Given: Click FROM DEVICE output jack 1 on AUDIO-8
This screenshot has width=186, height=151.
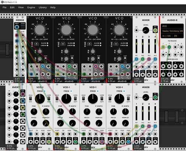Looking at the screenshot, I should point(163,66).
